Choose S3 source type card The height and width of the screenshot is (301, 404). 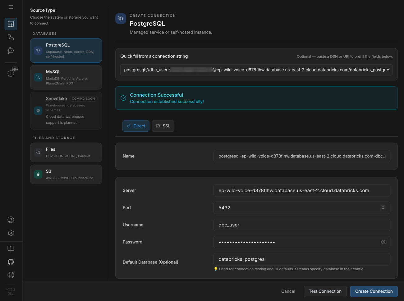66,174
